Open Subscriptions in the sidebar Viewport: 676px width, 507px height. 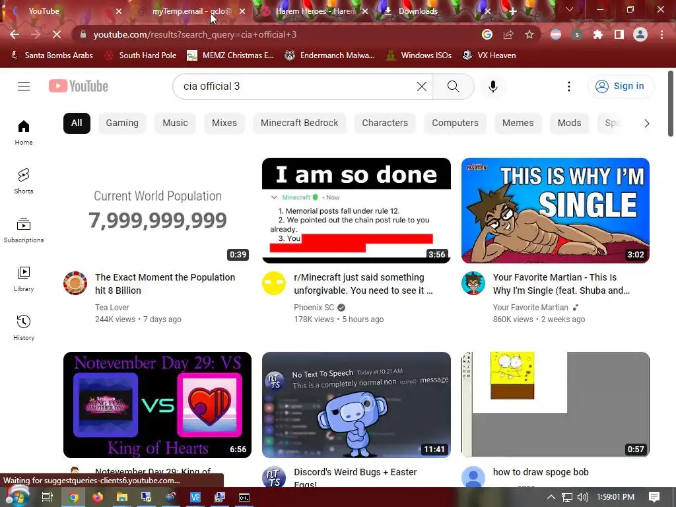pyautogui.click(x=24, y=230)
